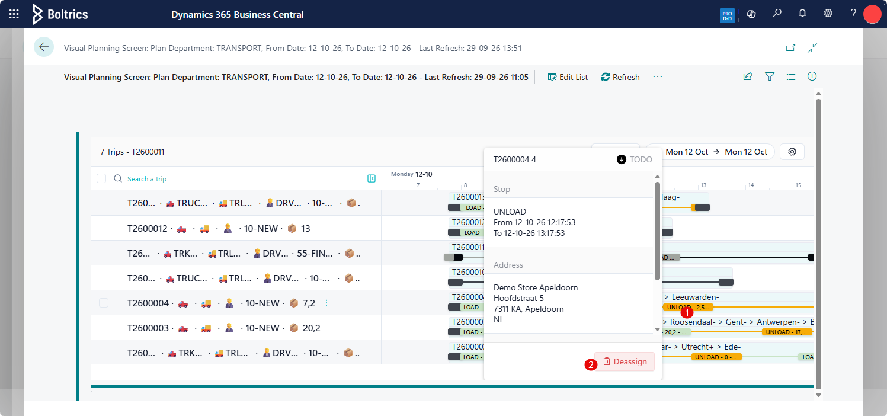Screen dimensions: 887x416
Task: Open notifications bell icon
Action: click(x=803, y=14)
